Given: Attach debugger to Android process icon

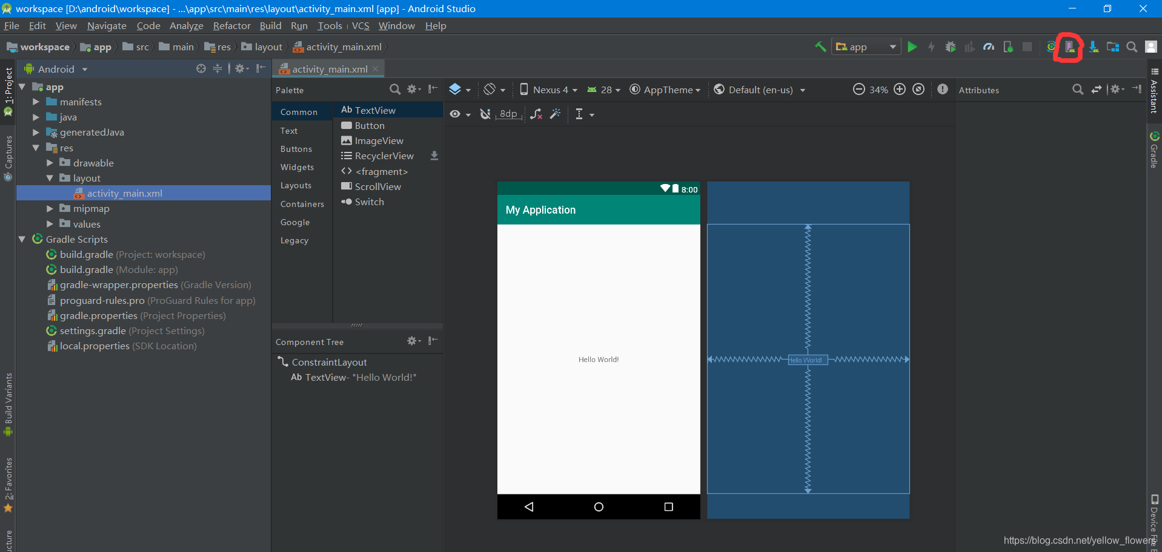Looking at the screenshot, I should (x=1008, y=47).
